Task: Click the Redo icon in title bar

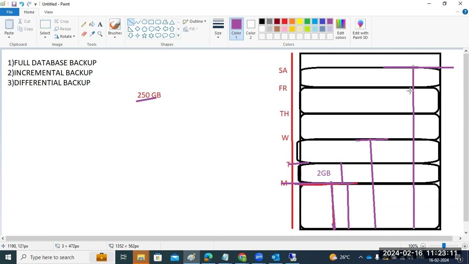Action: tap(29, 4)
